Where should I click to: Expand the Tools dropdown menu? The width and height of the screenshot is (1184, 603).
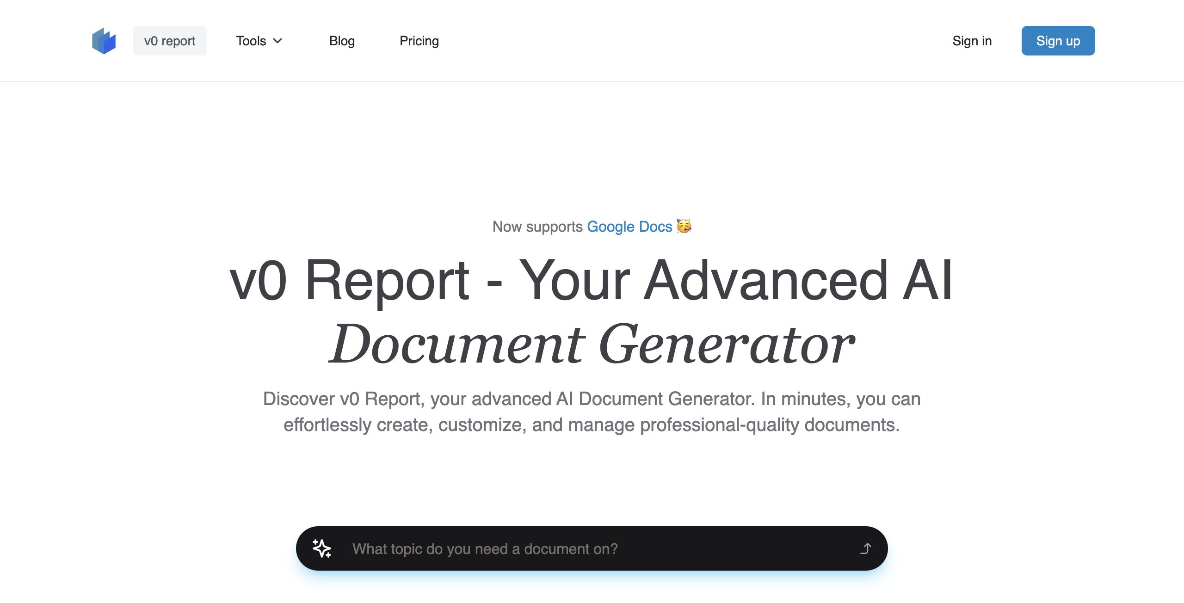pyautogui.click(x=259, y=41)
